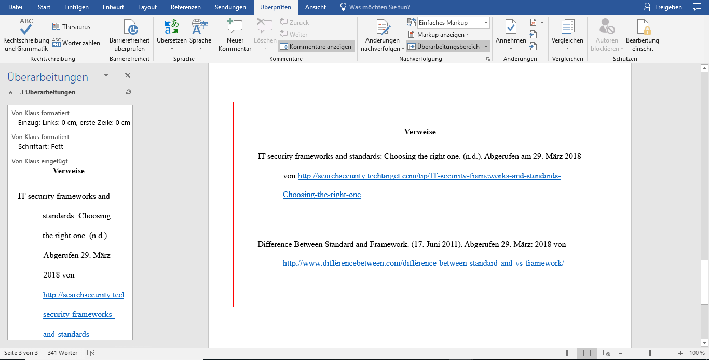Select the 'Von Klaus eingefügt' revision

click(39, 161)
